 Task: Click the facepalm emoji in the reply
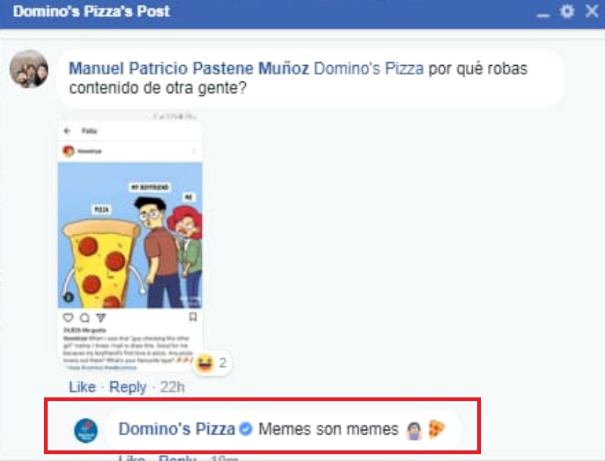pos(414,430)
